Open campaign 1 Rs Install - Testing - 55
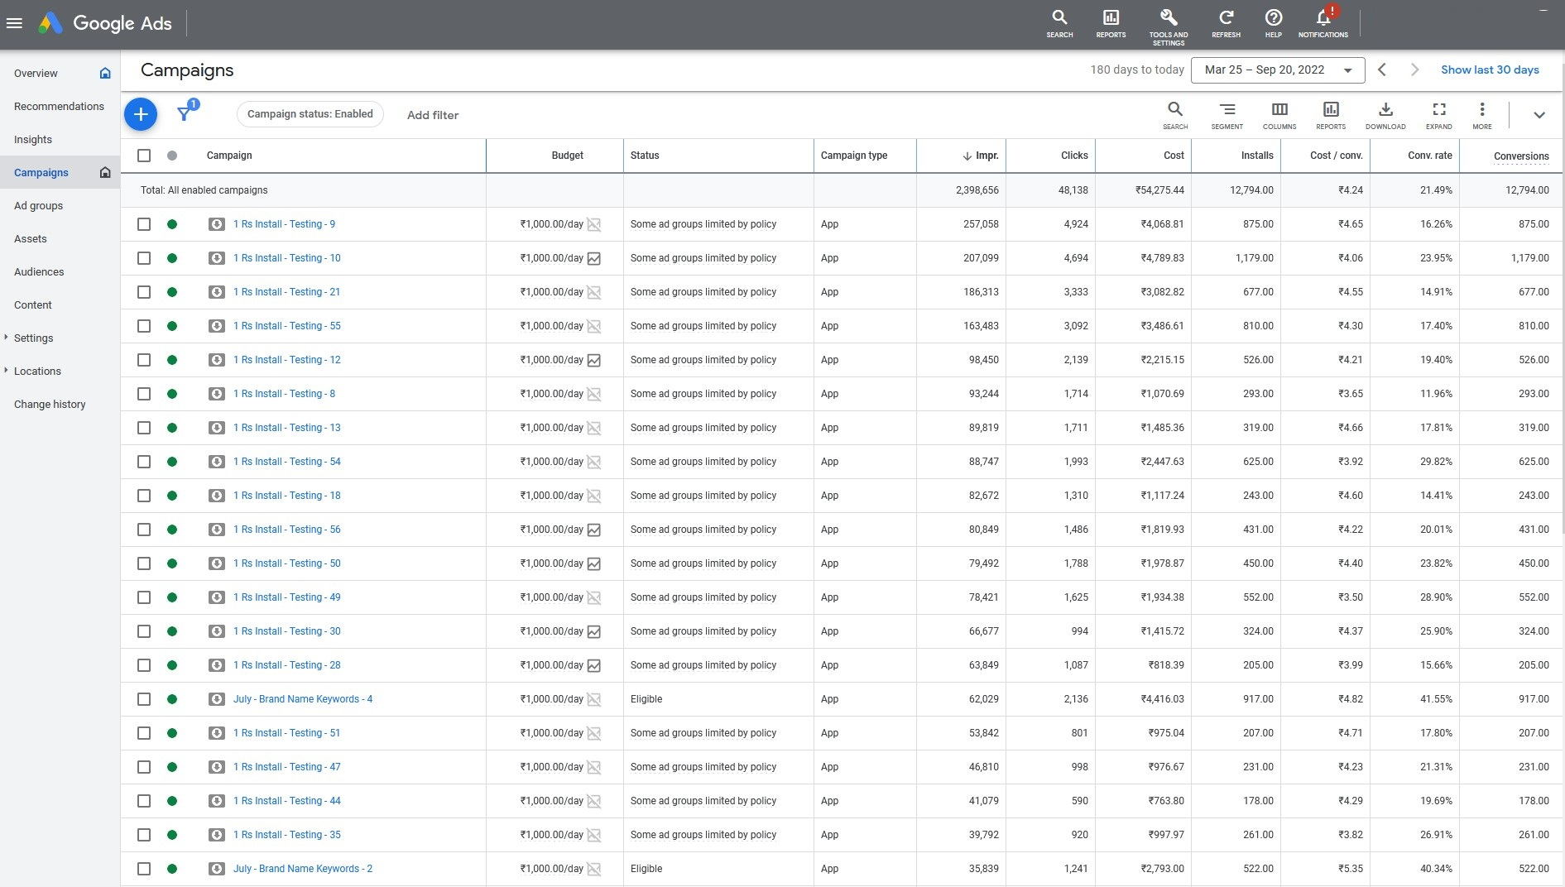1565x887 pixels. 286,326
